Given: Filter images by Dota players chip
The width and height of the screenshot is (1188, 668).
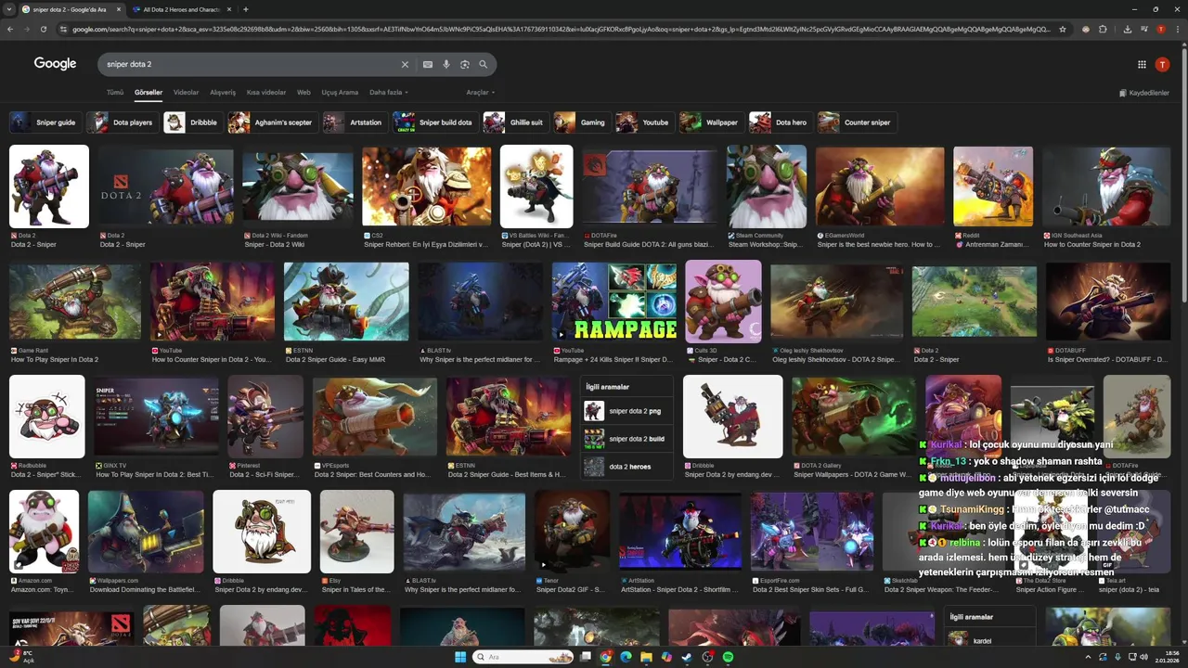Looking at the screenshot, I should click(x=121, y=122).
